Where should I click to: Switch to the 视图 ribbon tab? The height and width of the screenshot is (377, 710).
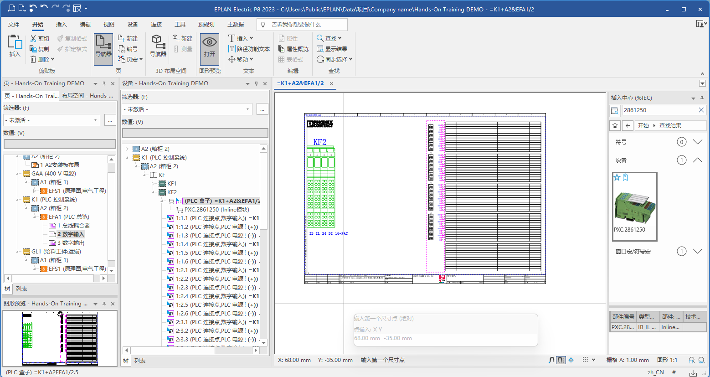coord(108,25)
